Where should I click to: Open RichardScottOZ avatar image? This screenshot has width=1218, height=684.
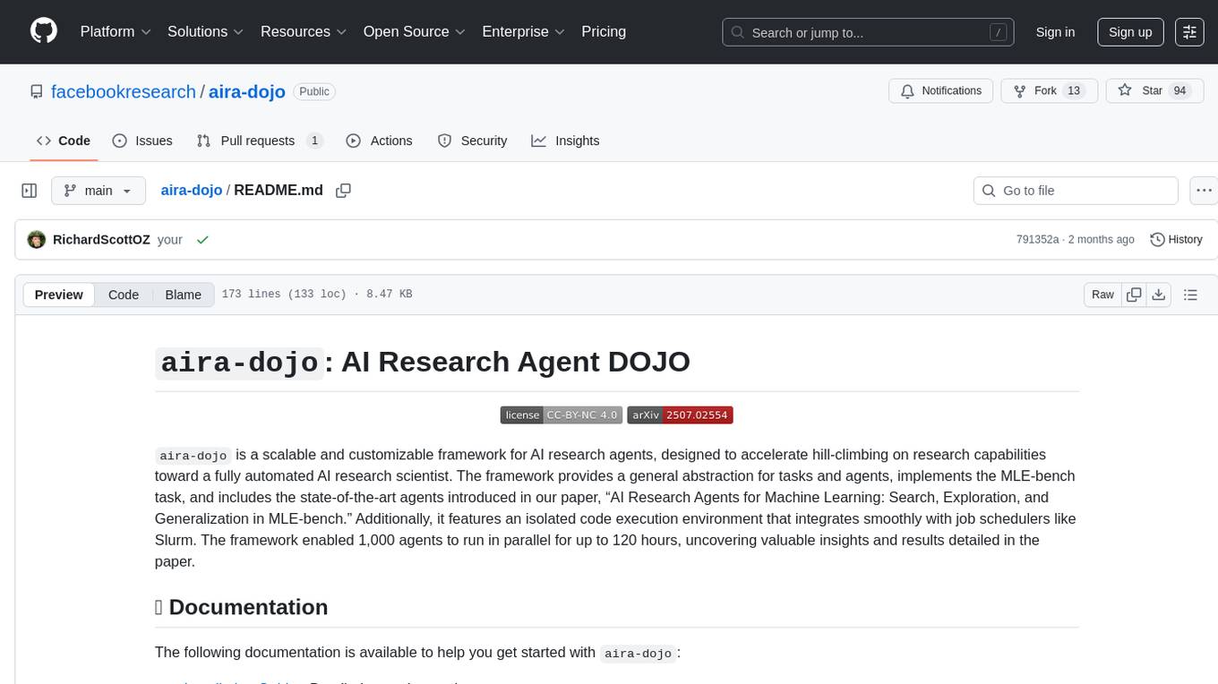(37, 239)
